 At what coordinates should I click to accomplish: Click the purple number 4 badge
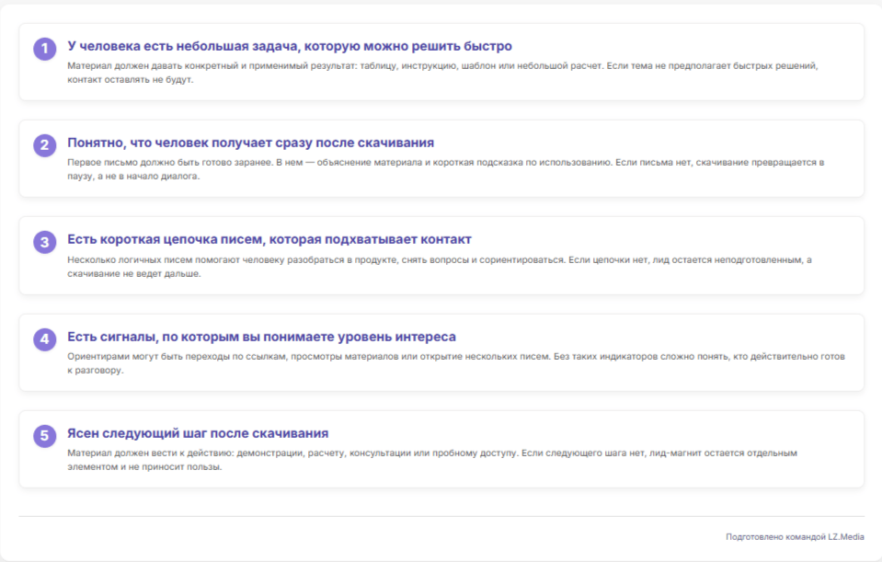tap(44, 338)
